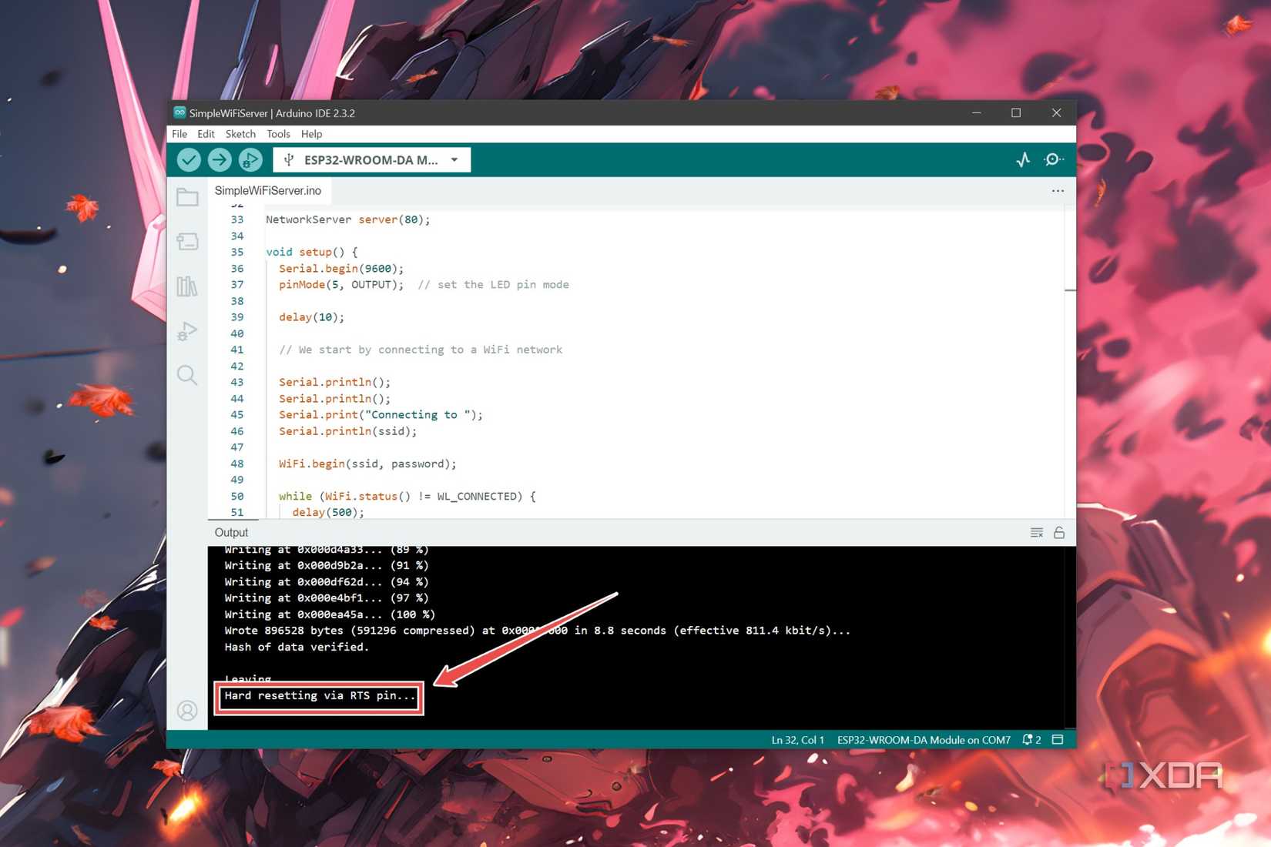
Task: Open the Edit menu
Action: pyautogui.click(x=206, y=134)
